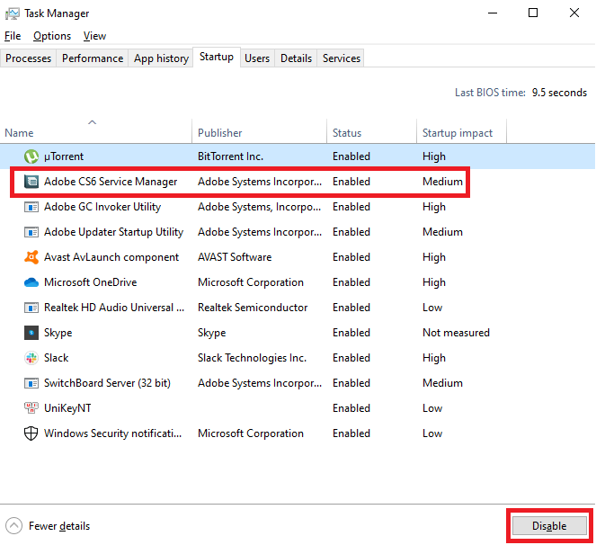Select the Microsoft OneDrive name text
The image size is (596, 545).
point(91,282)
